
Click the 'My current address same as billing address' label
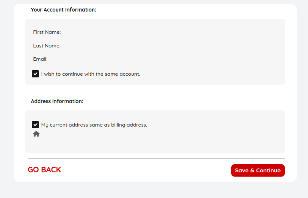pyautogui.click(x=94, y=125)
